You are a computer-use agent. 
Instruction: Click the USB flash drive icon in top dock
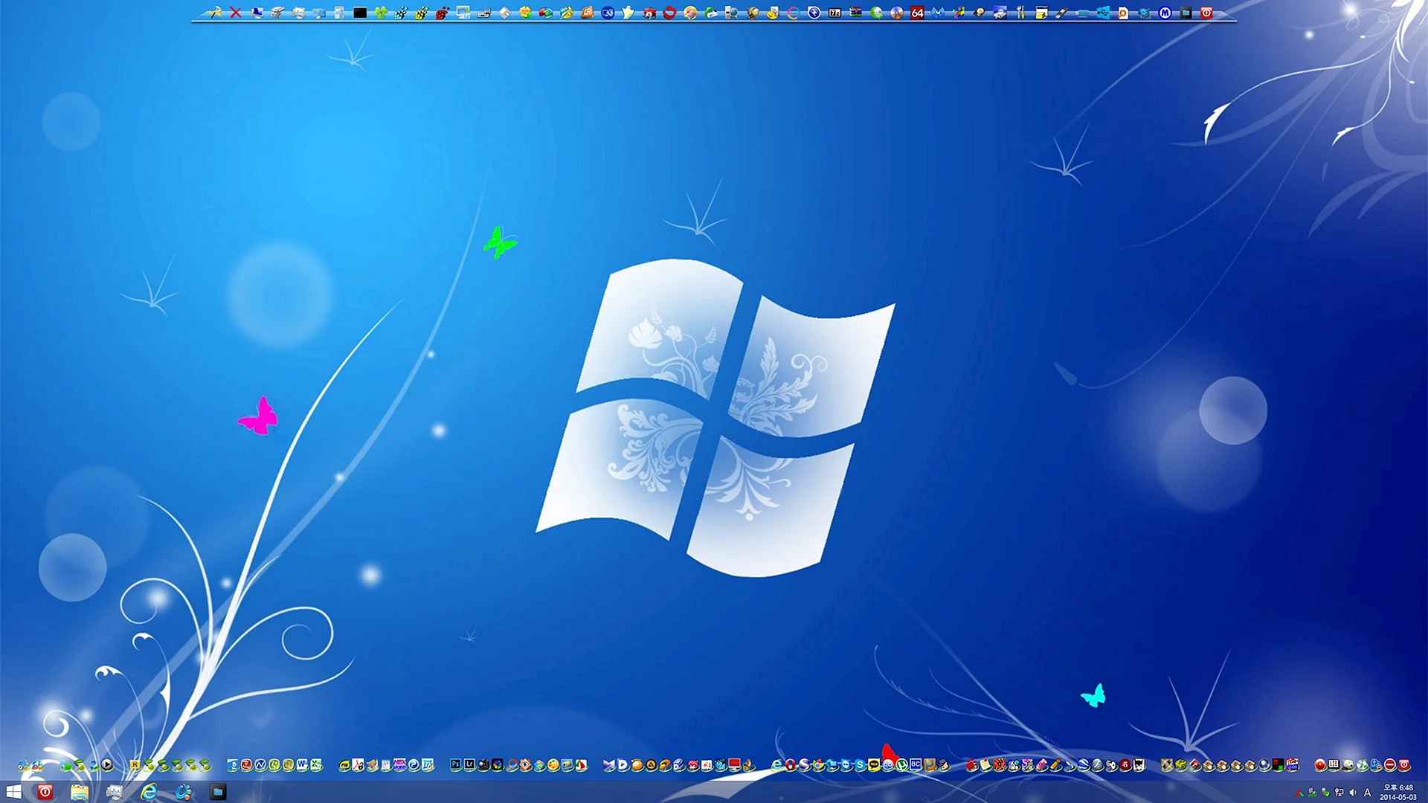click(1062, 13)
